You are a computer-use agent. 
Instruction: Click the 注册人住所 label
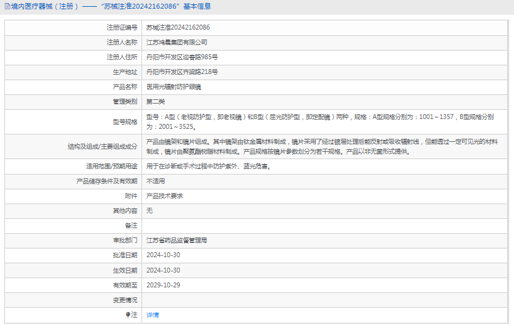[x=122, y=57]
